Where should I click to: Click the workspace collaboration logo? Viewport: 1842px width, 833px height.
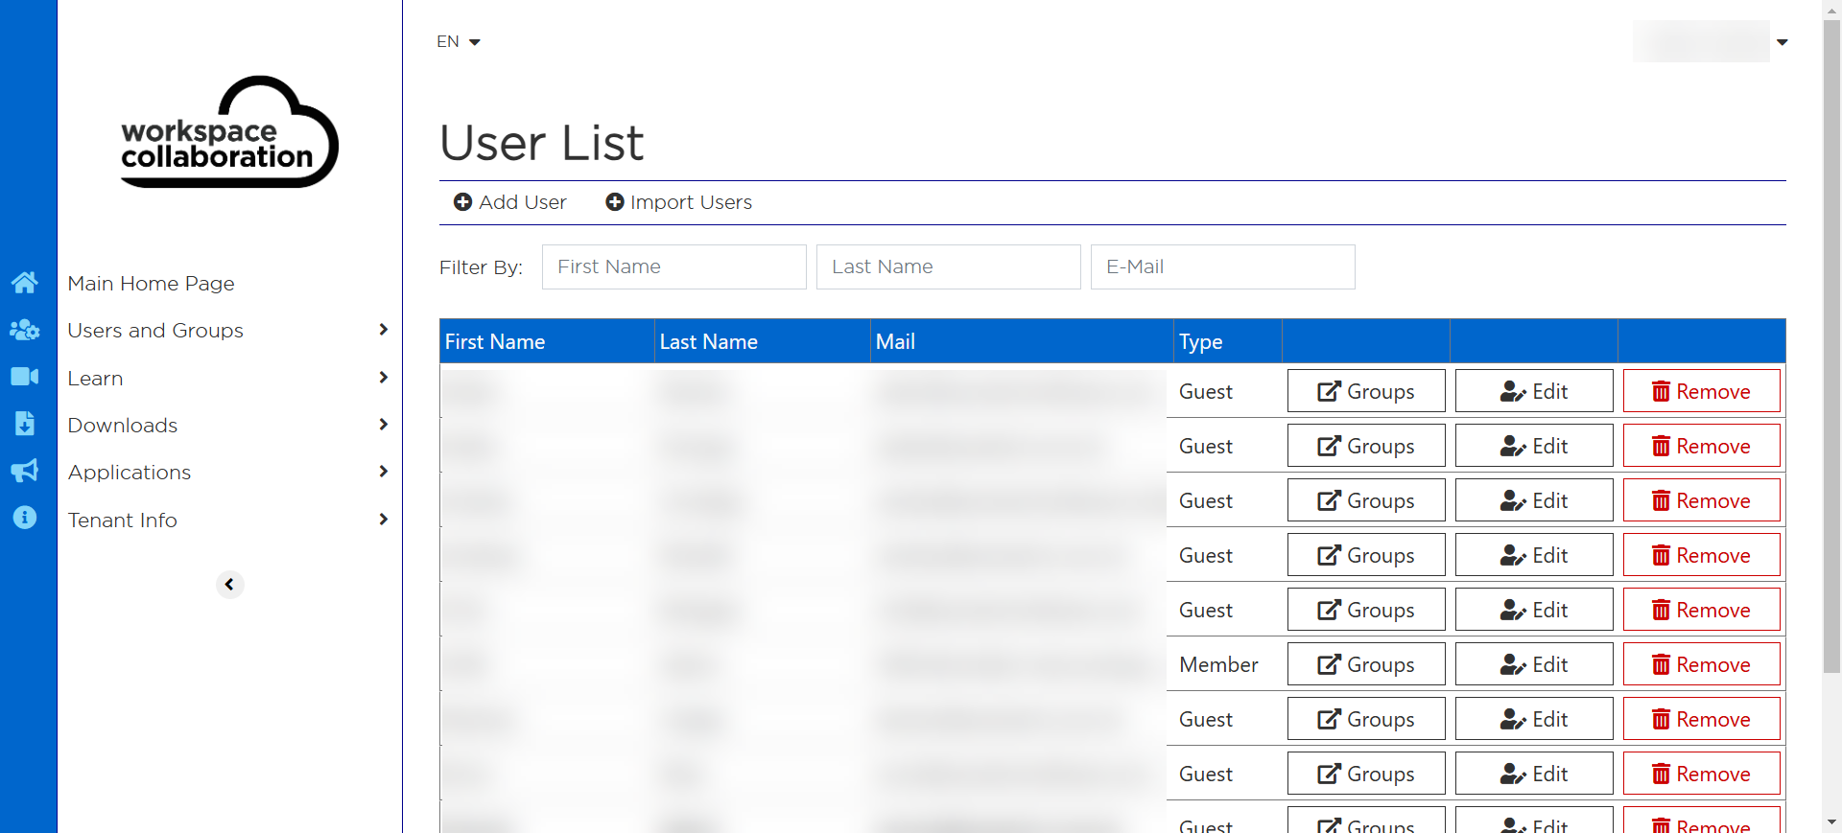(x=229, y=132)
